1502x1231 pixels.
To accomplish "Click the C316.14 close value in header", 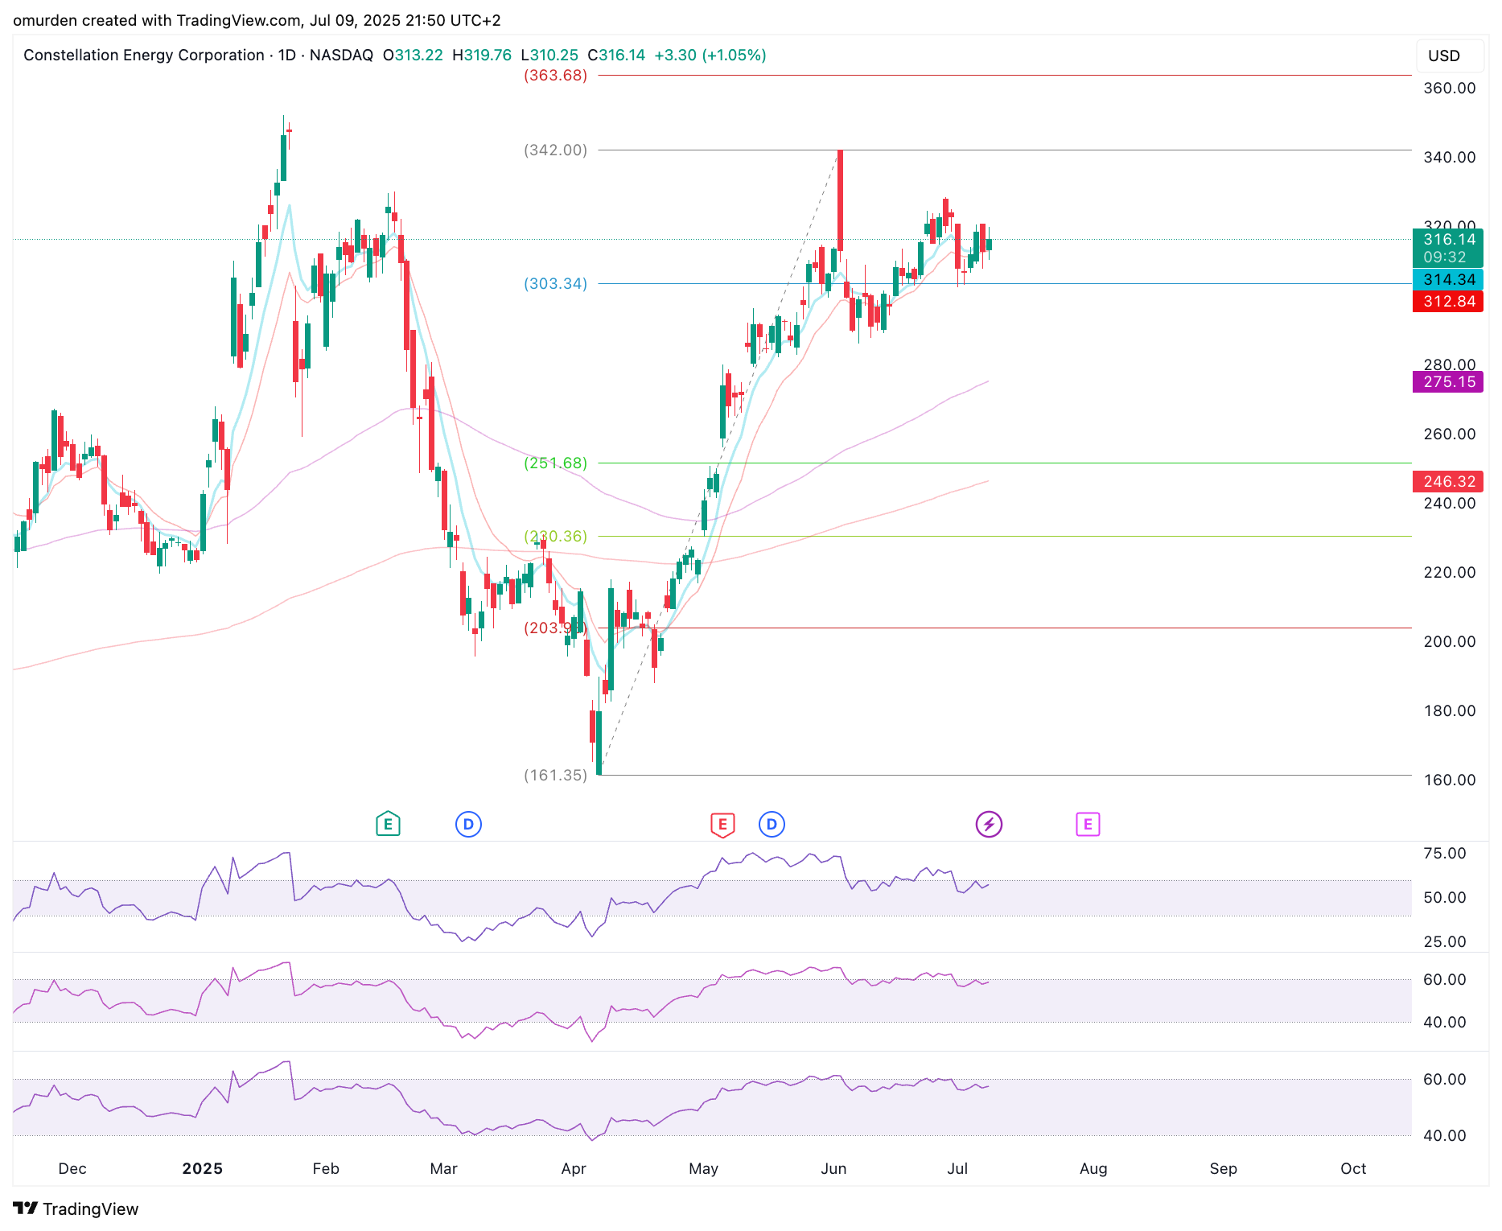I will [616, 55].
